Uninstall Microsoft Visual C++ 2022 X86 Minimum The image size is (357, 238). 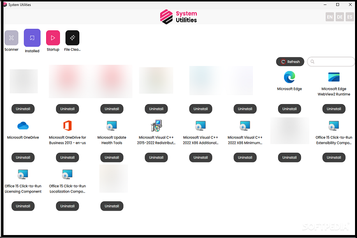(245, 157)
